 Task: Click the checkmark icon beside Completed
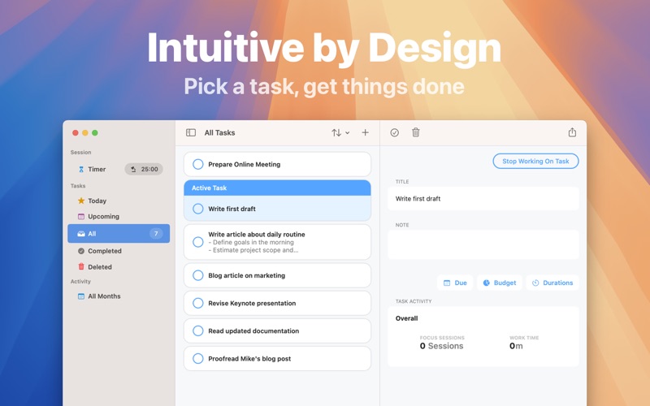point(81,251)
